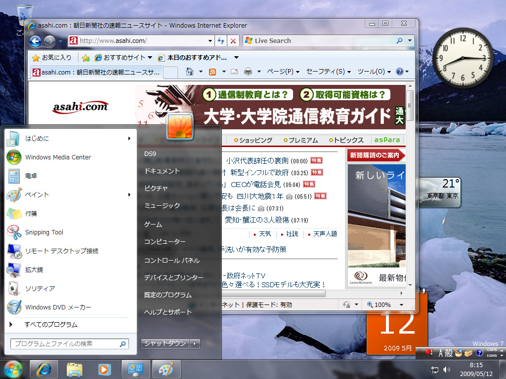
Task: Click the シャットダウン button
Action: pyautogui.click(x=165, y=344)
